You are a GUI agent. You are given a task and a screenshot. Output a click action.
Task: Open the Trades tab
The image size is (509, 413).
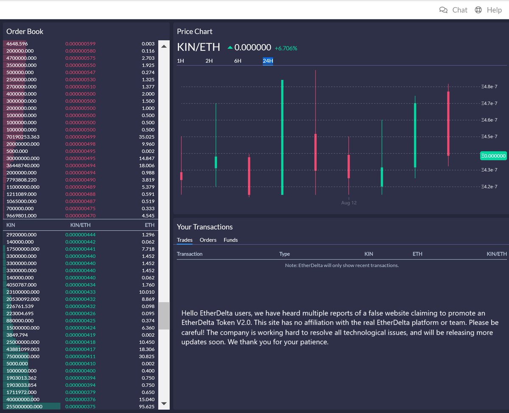185,240
